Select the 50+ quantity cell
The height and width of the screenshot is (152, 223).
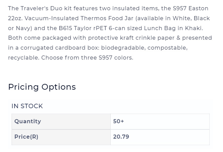click(x=160, y=122)
